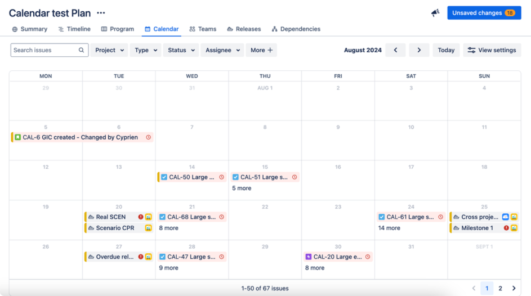Go to next month
This screenshot has height=296, width=531.
(x=419, y=50)
